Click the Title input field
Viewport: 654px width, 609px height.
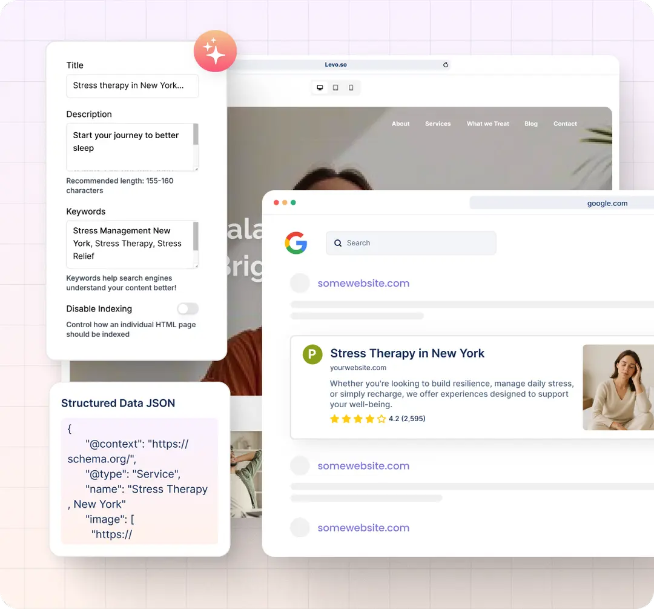pyautogui.click(x=132, y=86)
